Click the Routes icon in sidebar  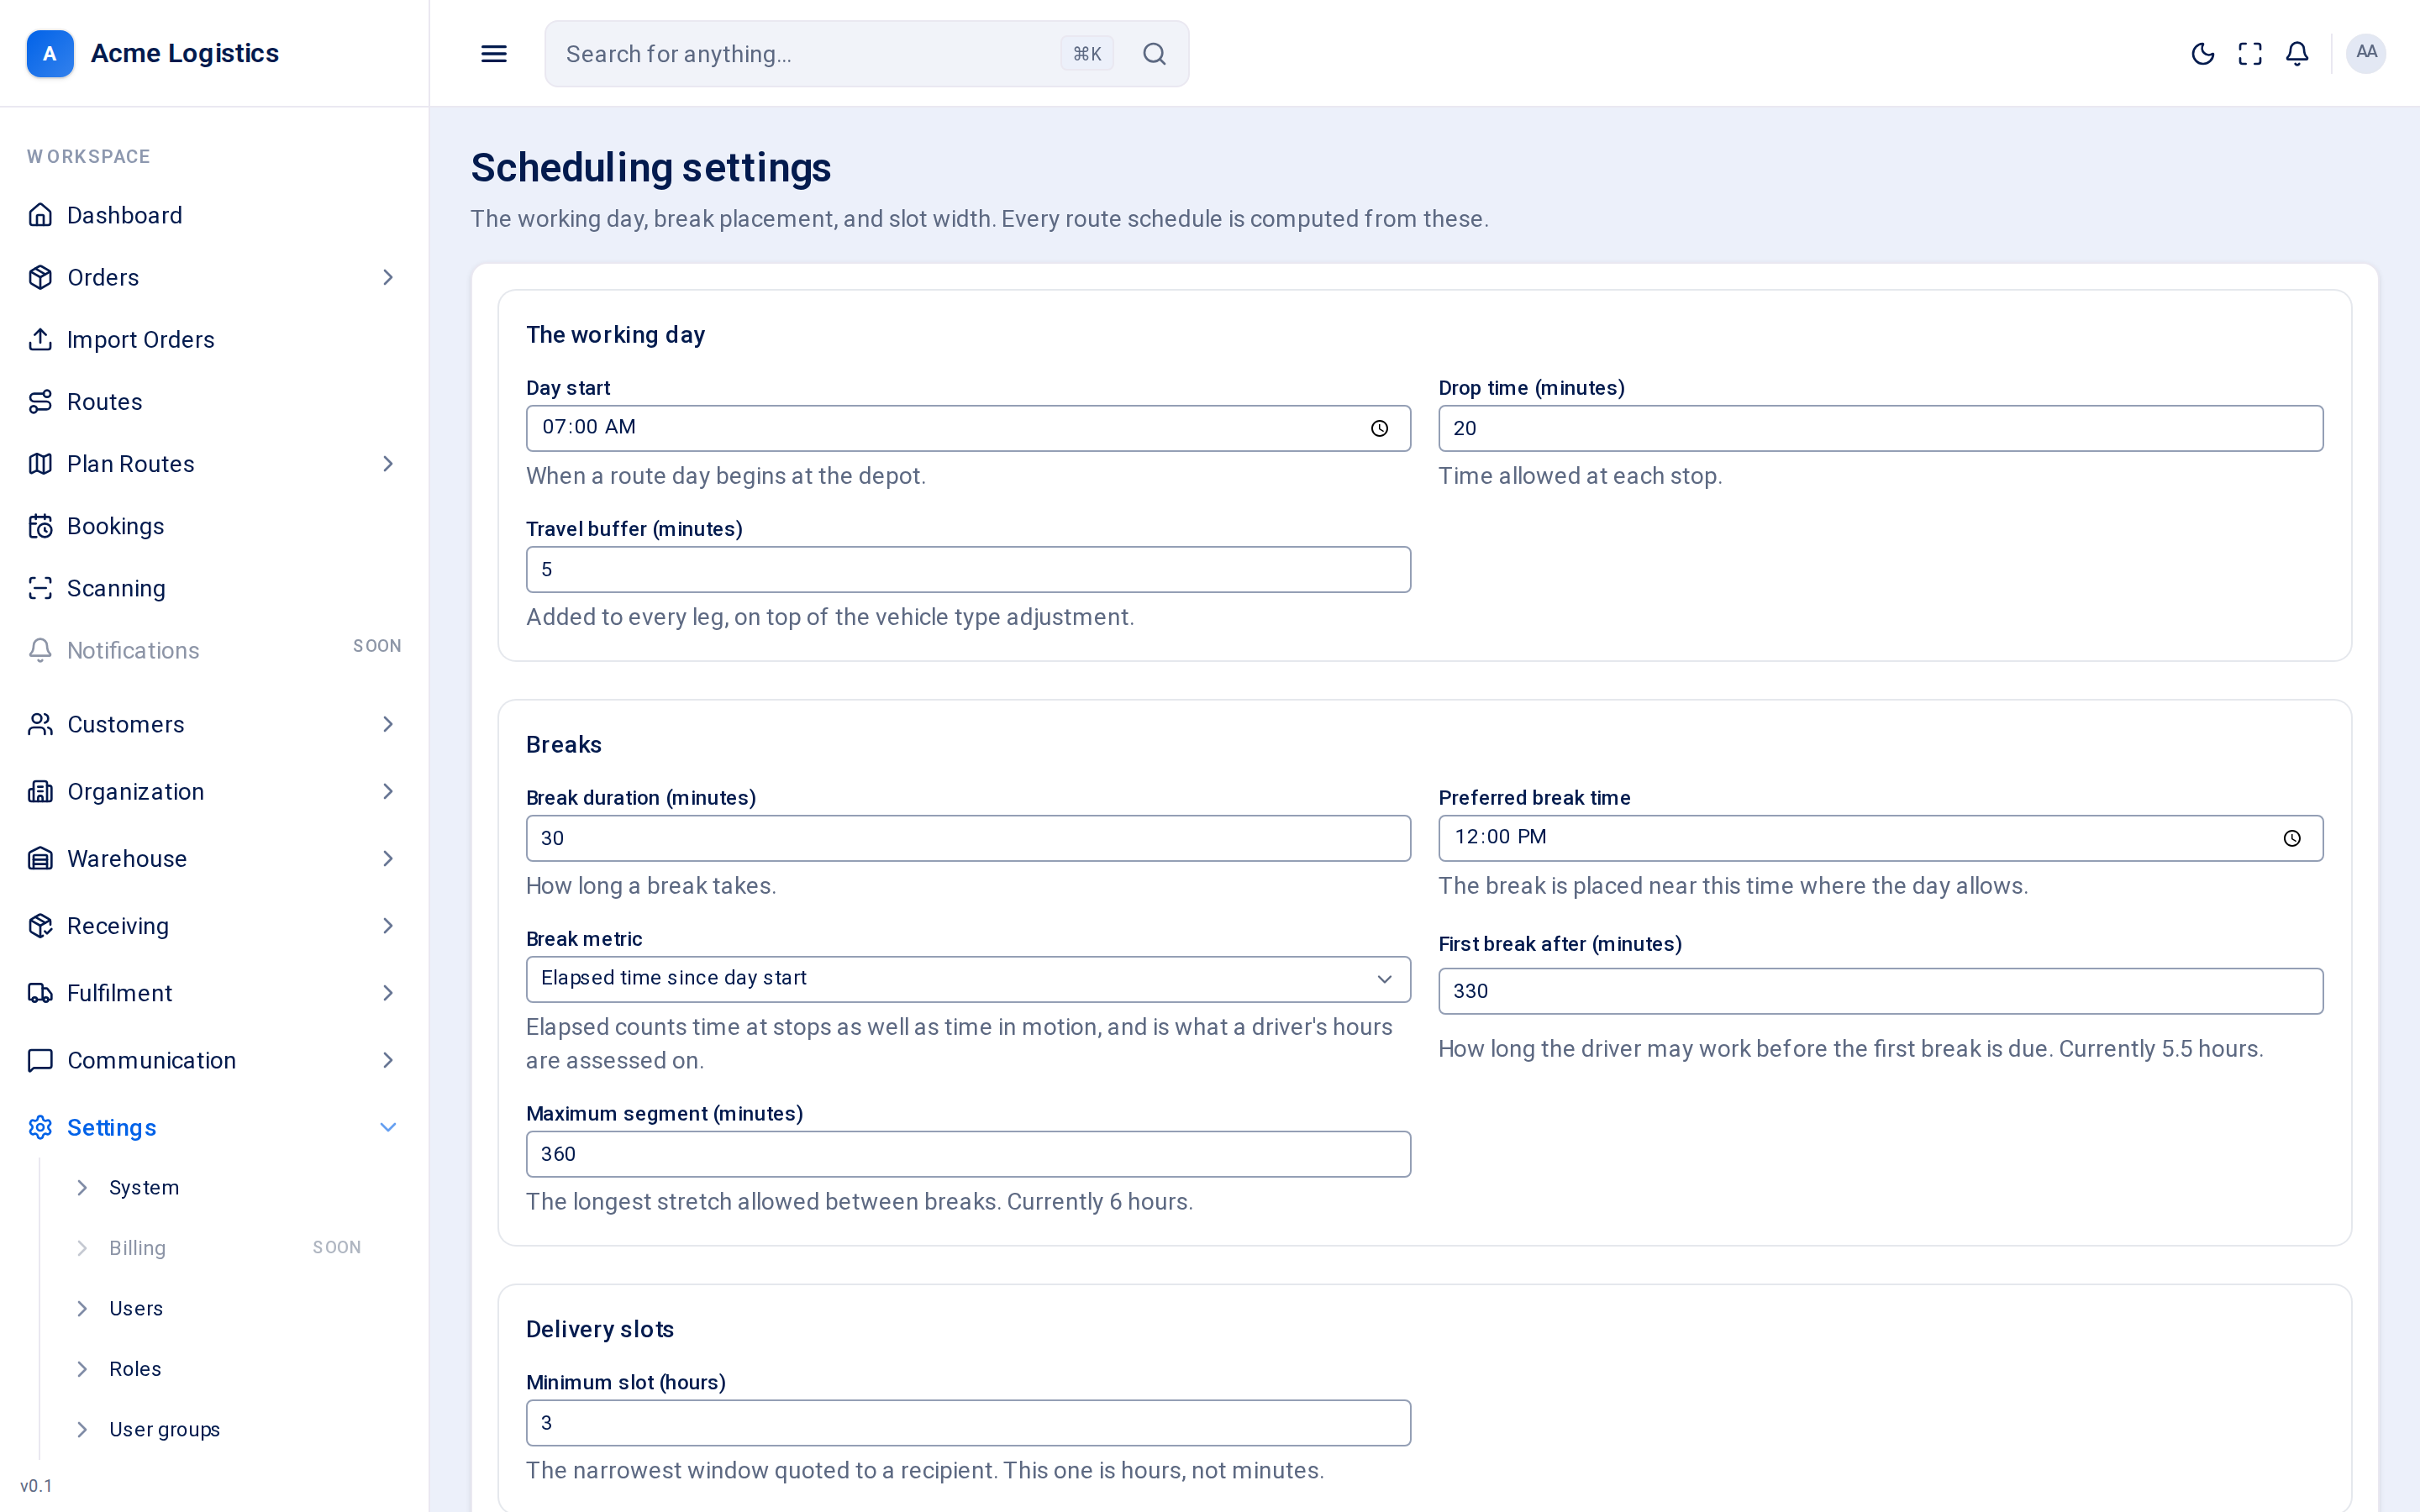click(x=40, y=402)
